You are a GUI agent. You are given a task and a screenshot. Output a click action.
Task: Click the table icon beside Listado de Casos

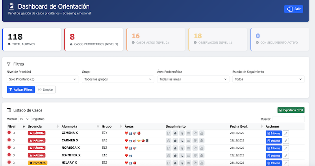(x=9, y=110)
